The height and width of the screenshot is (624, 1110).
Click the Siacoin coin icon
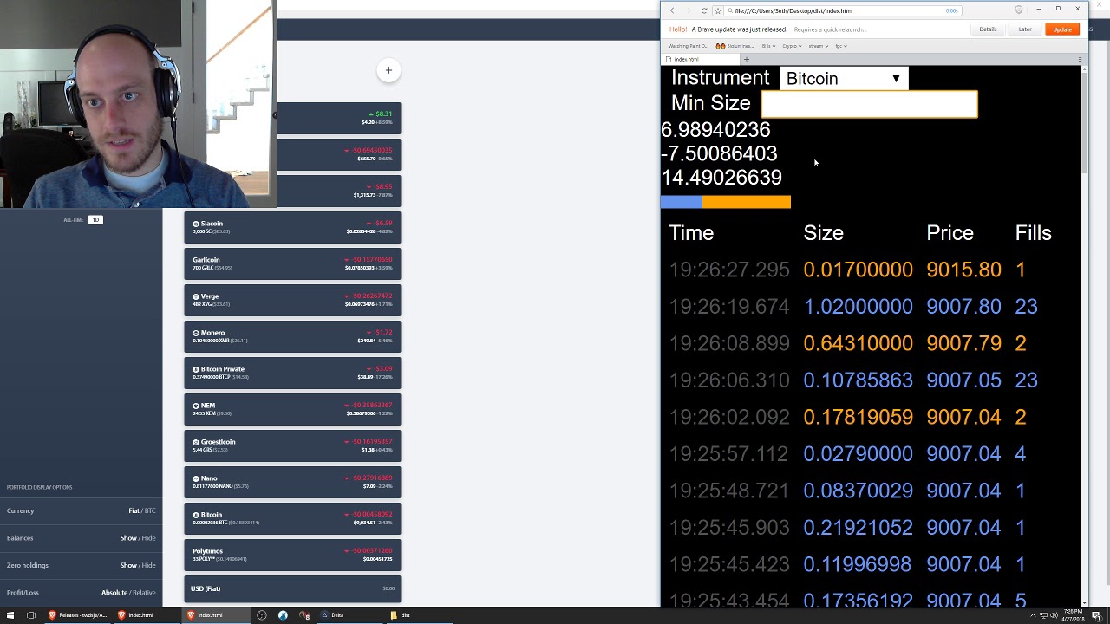[x=196, y=224]
